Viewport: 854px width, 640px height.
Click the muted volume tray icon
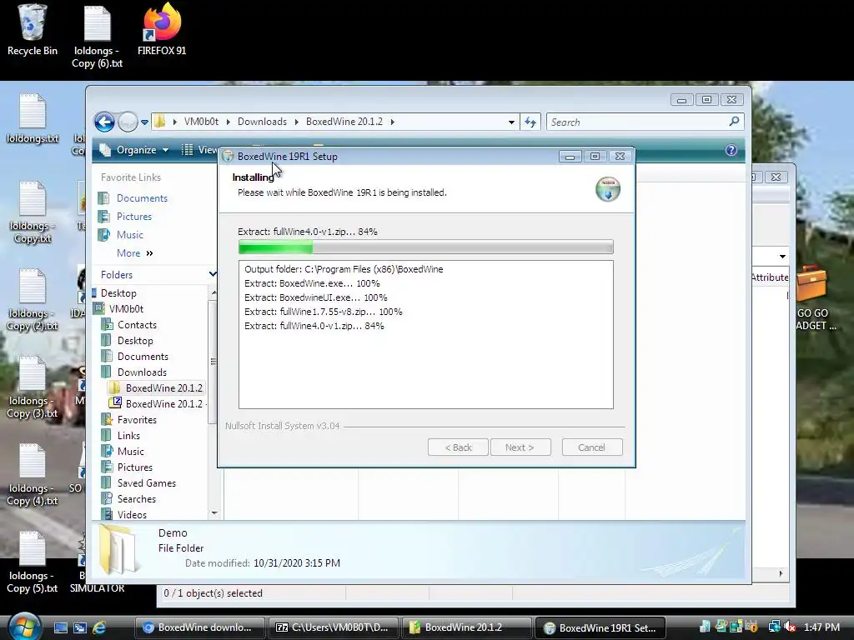[x=789, y=627]
